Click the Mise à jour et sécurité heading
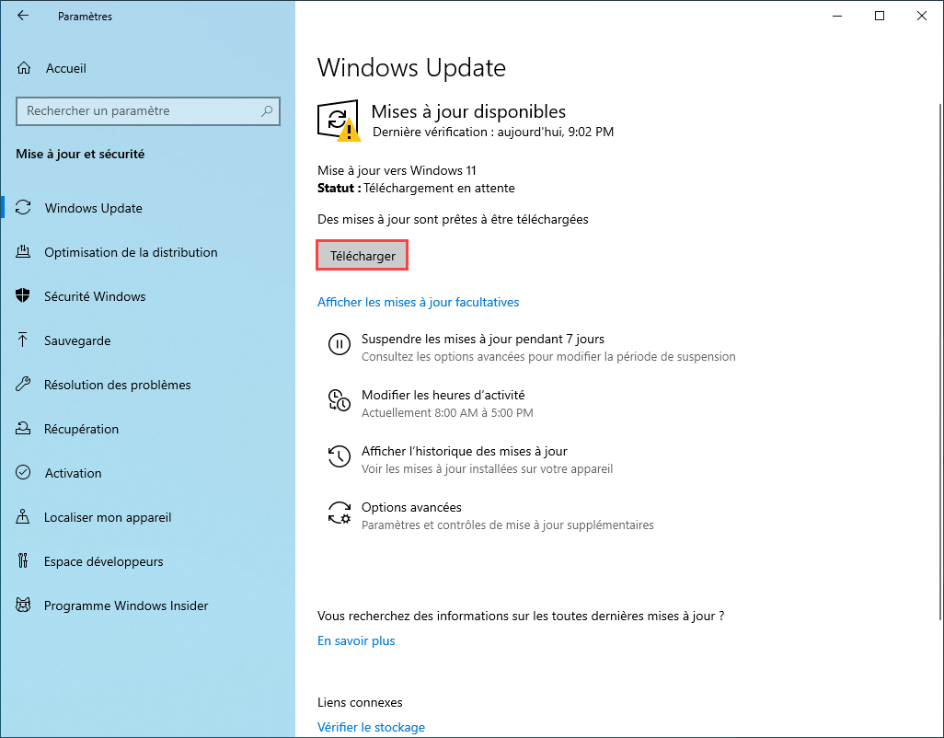The image size is (944, 738). click(80, 154)
